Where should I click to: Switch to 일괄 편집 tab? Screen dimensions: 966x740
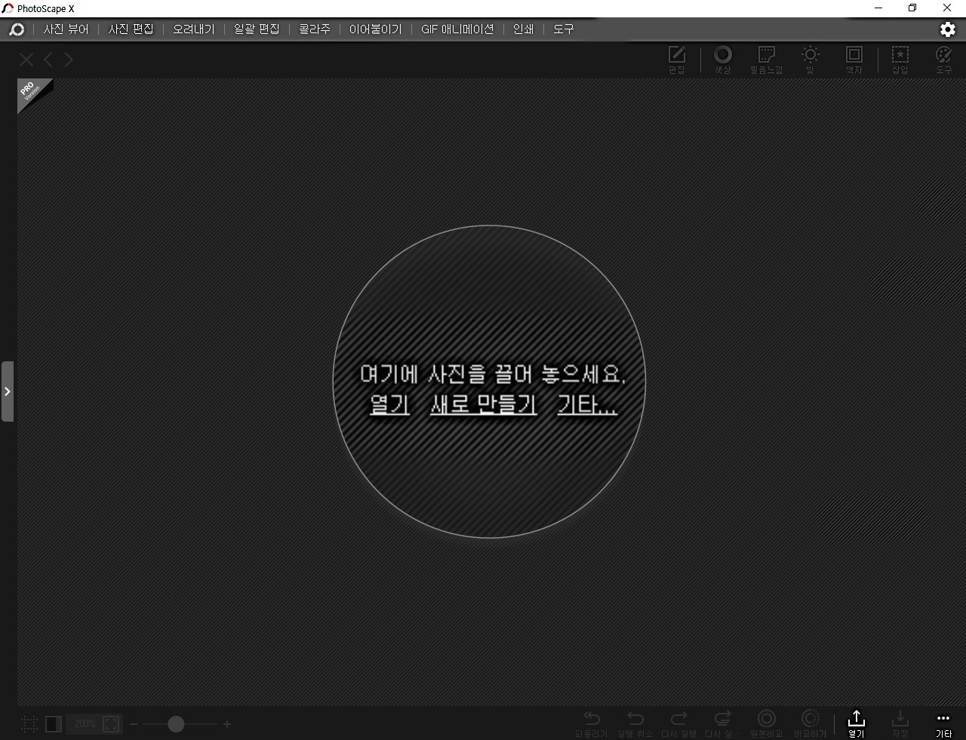point(257,29)
